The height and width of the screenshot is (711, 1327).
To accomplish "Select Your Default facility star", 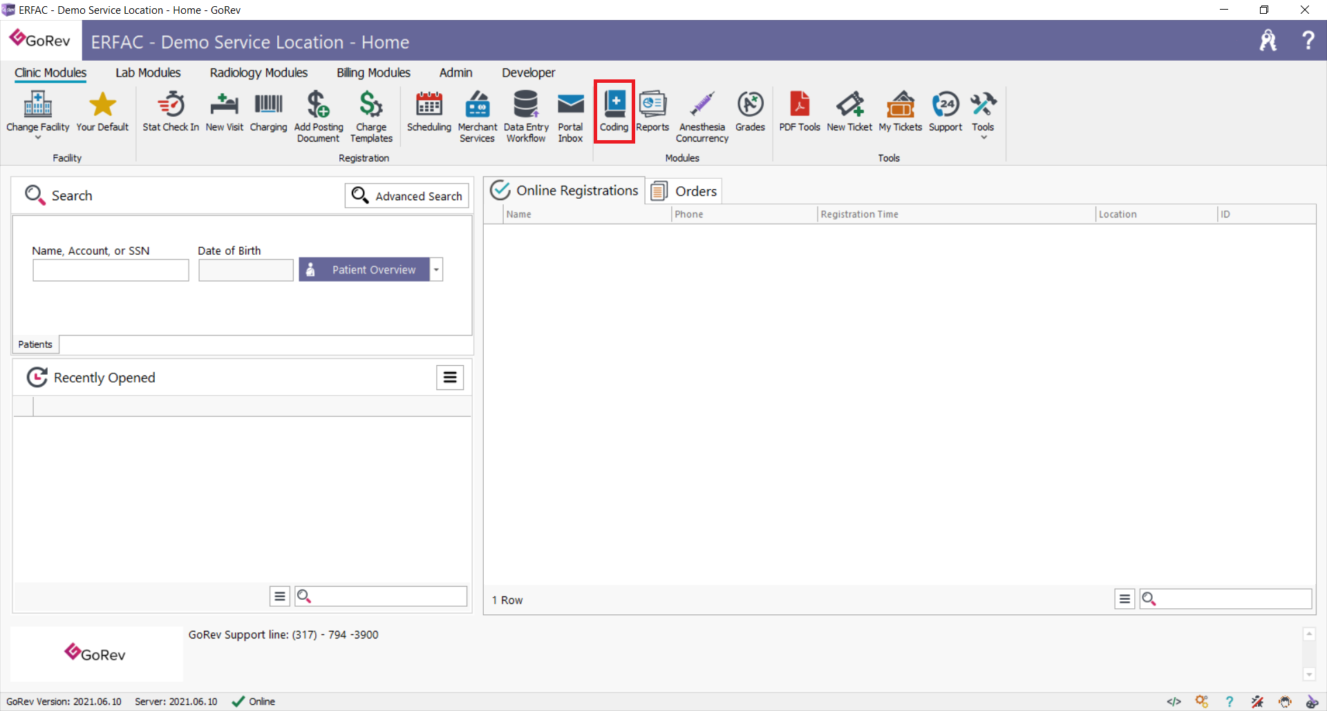I will click(102, 112).
